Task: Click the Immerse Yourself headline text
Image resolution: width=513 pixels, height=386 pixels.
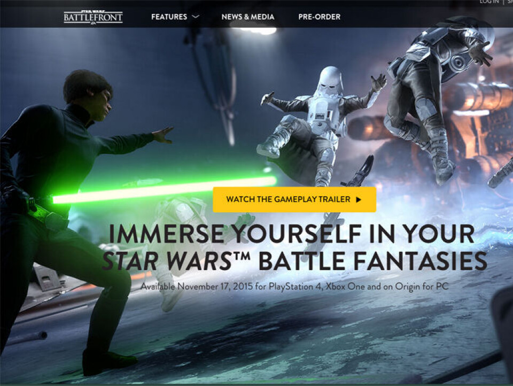Action: coord(292,234)
